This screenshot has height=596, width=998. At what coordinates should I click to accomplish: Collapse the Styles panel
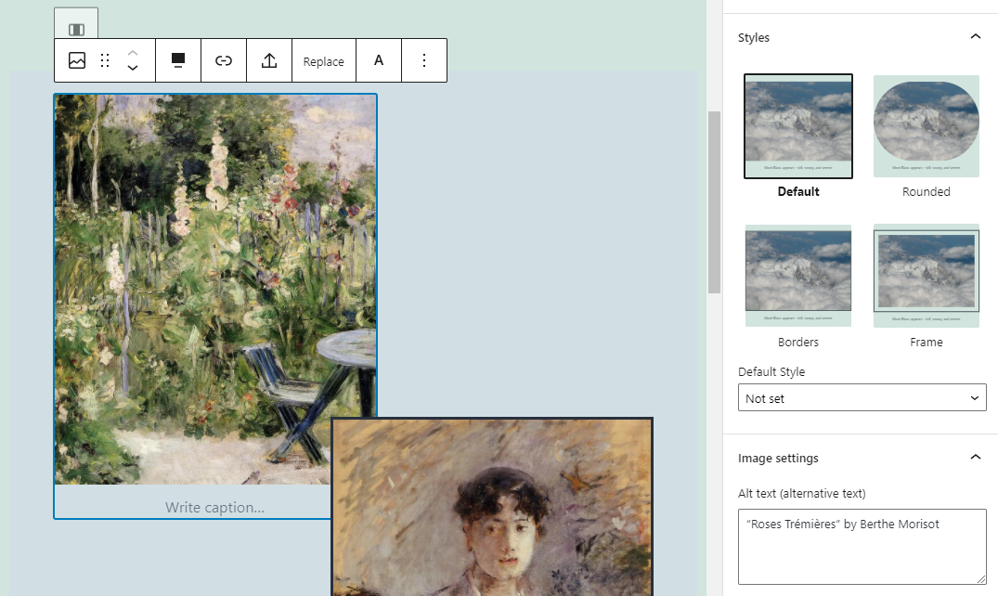(x=975, y=36)
